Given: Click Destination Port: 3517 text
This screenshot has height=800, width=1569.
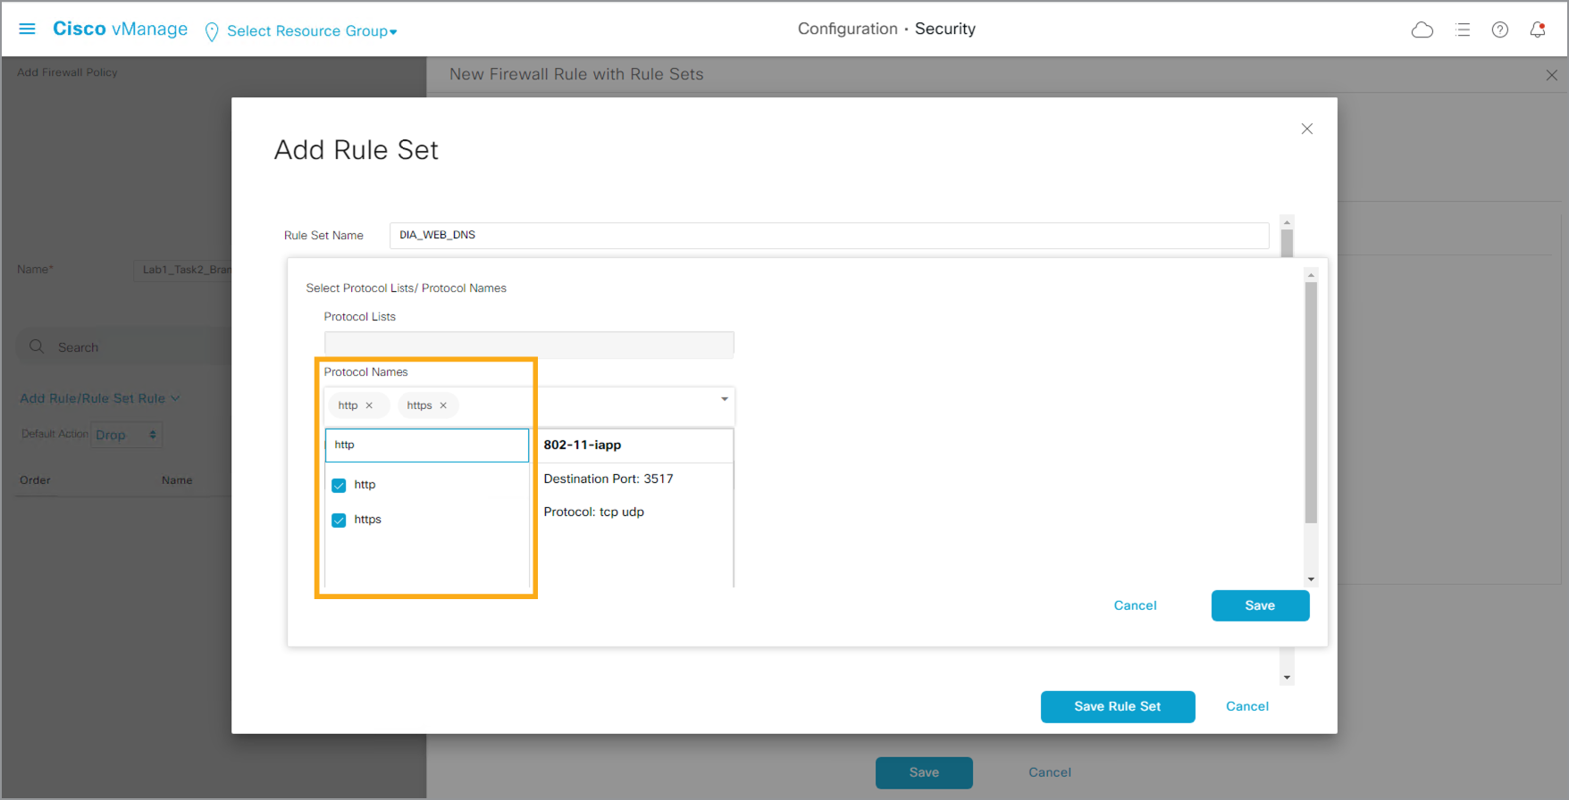Looking at the screenshot, I should pyautogui.click(x=608, y=479).
